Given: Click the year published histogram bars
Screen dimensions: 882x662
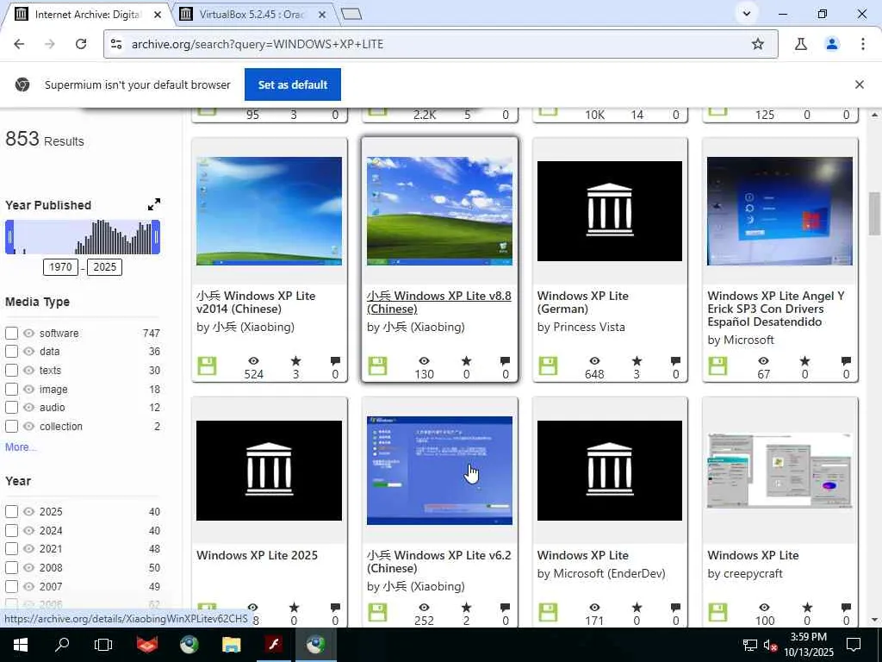Looking at the screenshot, I should [84, 237].
